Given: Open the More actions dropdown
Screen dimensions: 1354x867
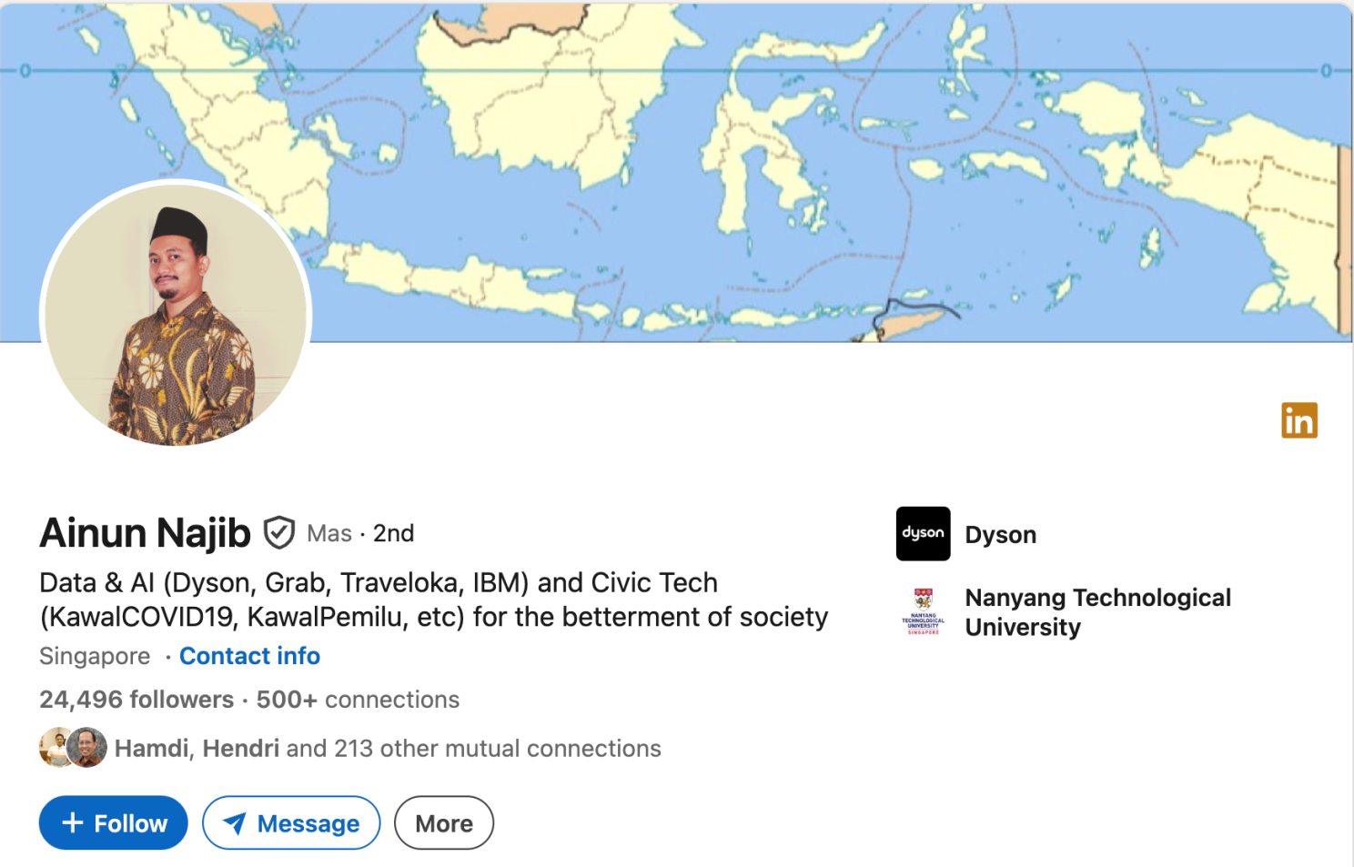Looking at the screenshot, I should click(444, 823).
